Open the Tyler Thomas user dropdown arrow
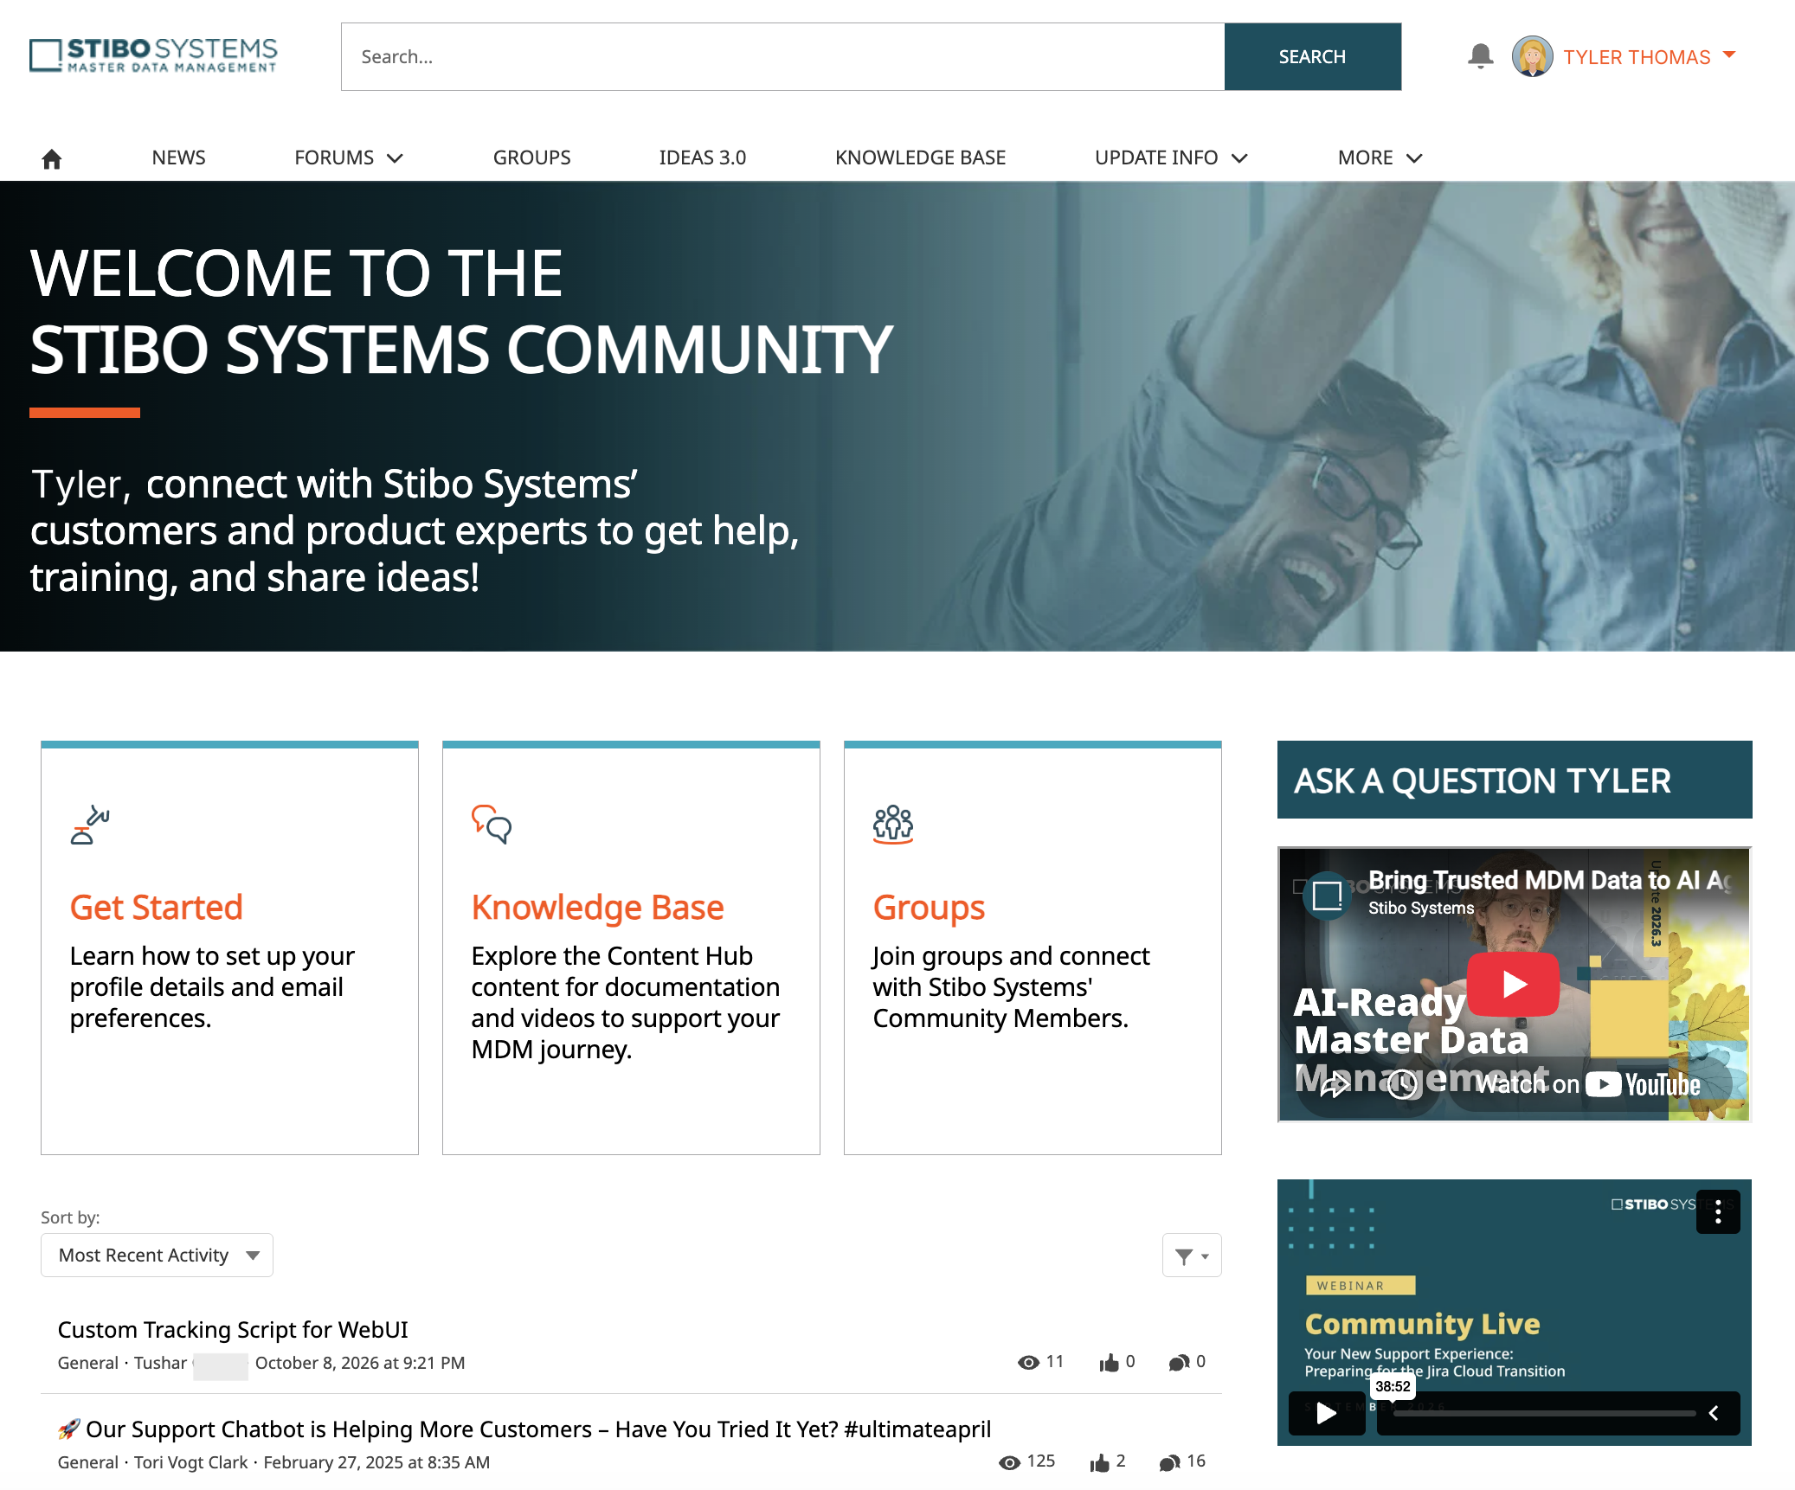 click(1729, 55)
